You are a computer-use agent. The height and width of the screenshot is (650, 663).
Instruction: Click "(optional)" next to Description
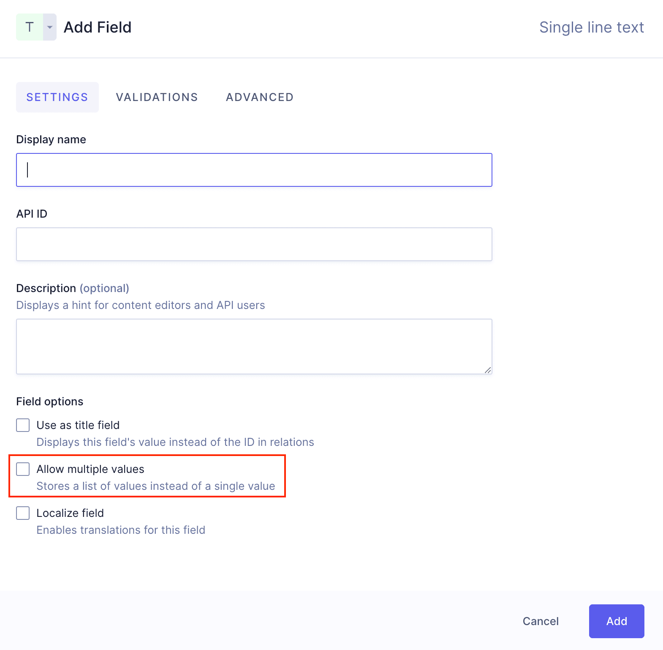pyautogui.click(x=105, y=288)
